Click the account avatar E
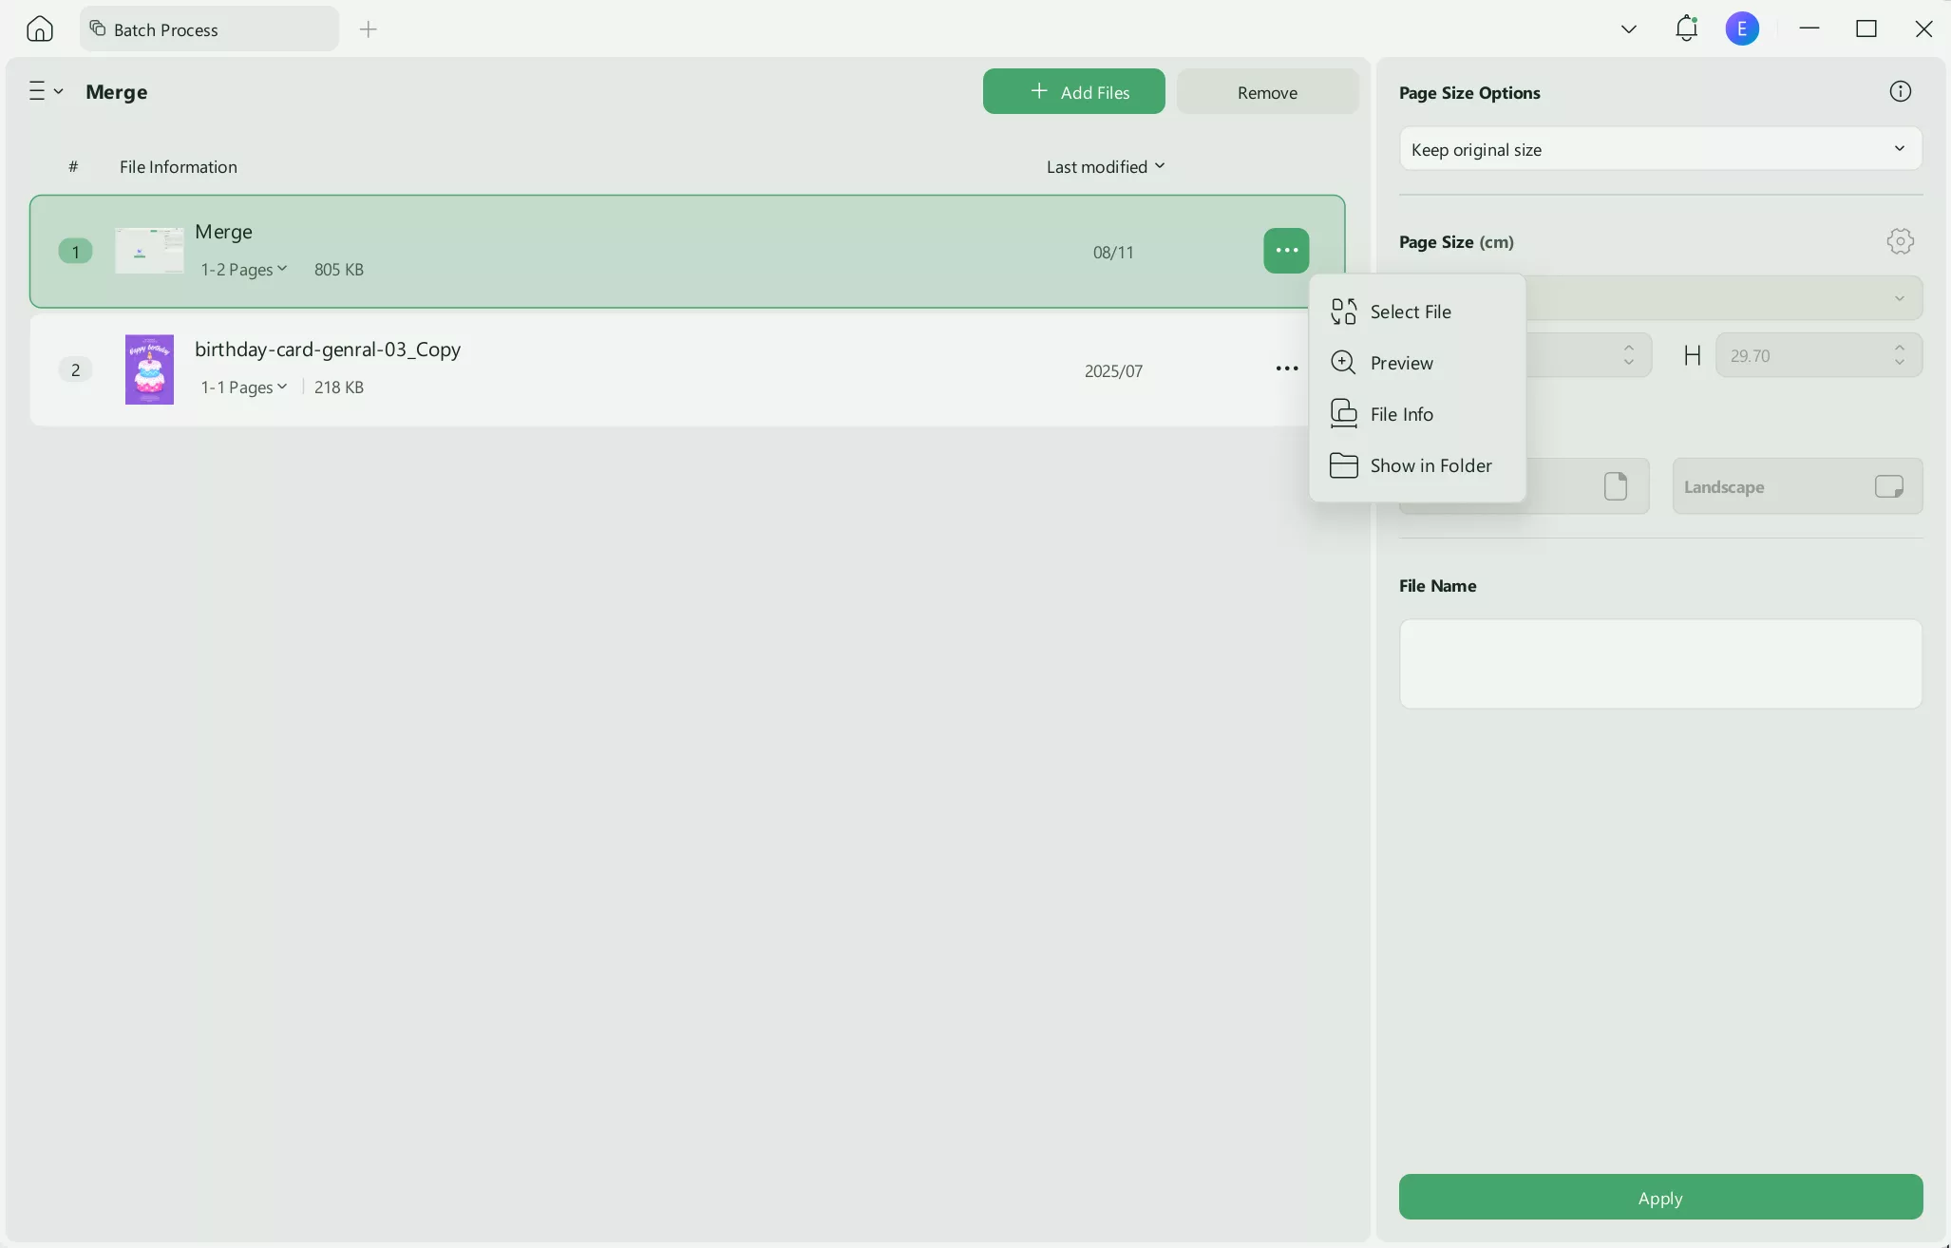Screen dimensions: 1951x1248 [x=1744, y=28]
